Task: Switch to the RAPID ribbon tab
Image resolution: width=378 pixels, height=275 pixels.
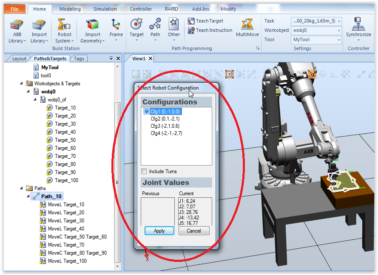Action: 171,9
